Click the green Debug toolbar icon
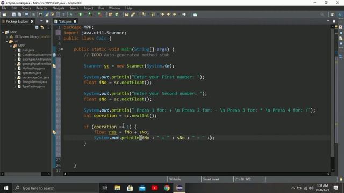This screenshot has width=344, height=193. 71,14
